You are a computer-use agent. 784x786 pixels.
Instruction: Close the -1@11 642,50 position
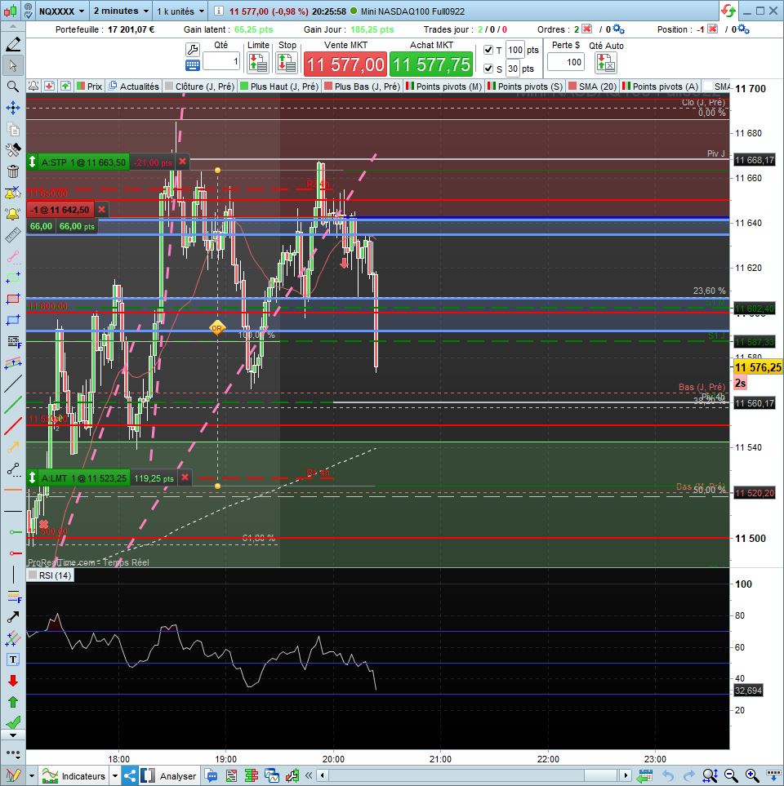pyautogui.click(x=102, y=210)
